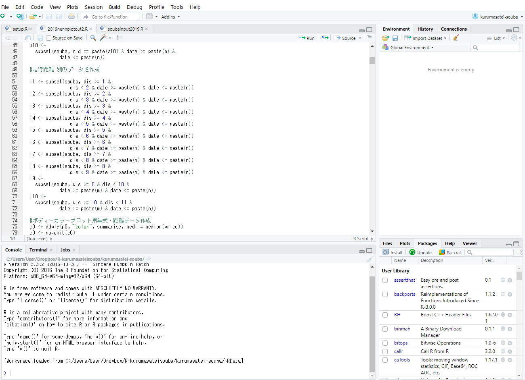Open the Import Dataset dropdown
525x380 pixels.
[x=426, y=38]
